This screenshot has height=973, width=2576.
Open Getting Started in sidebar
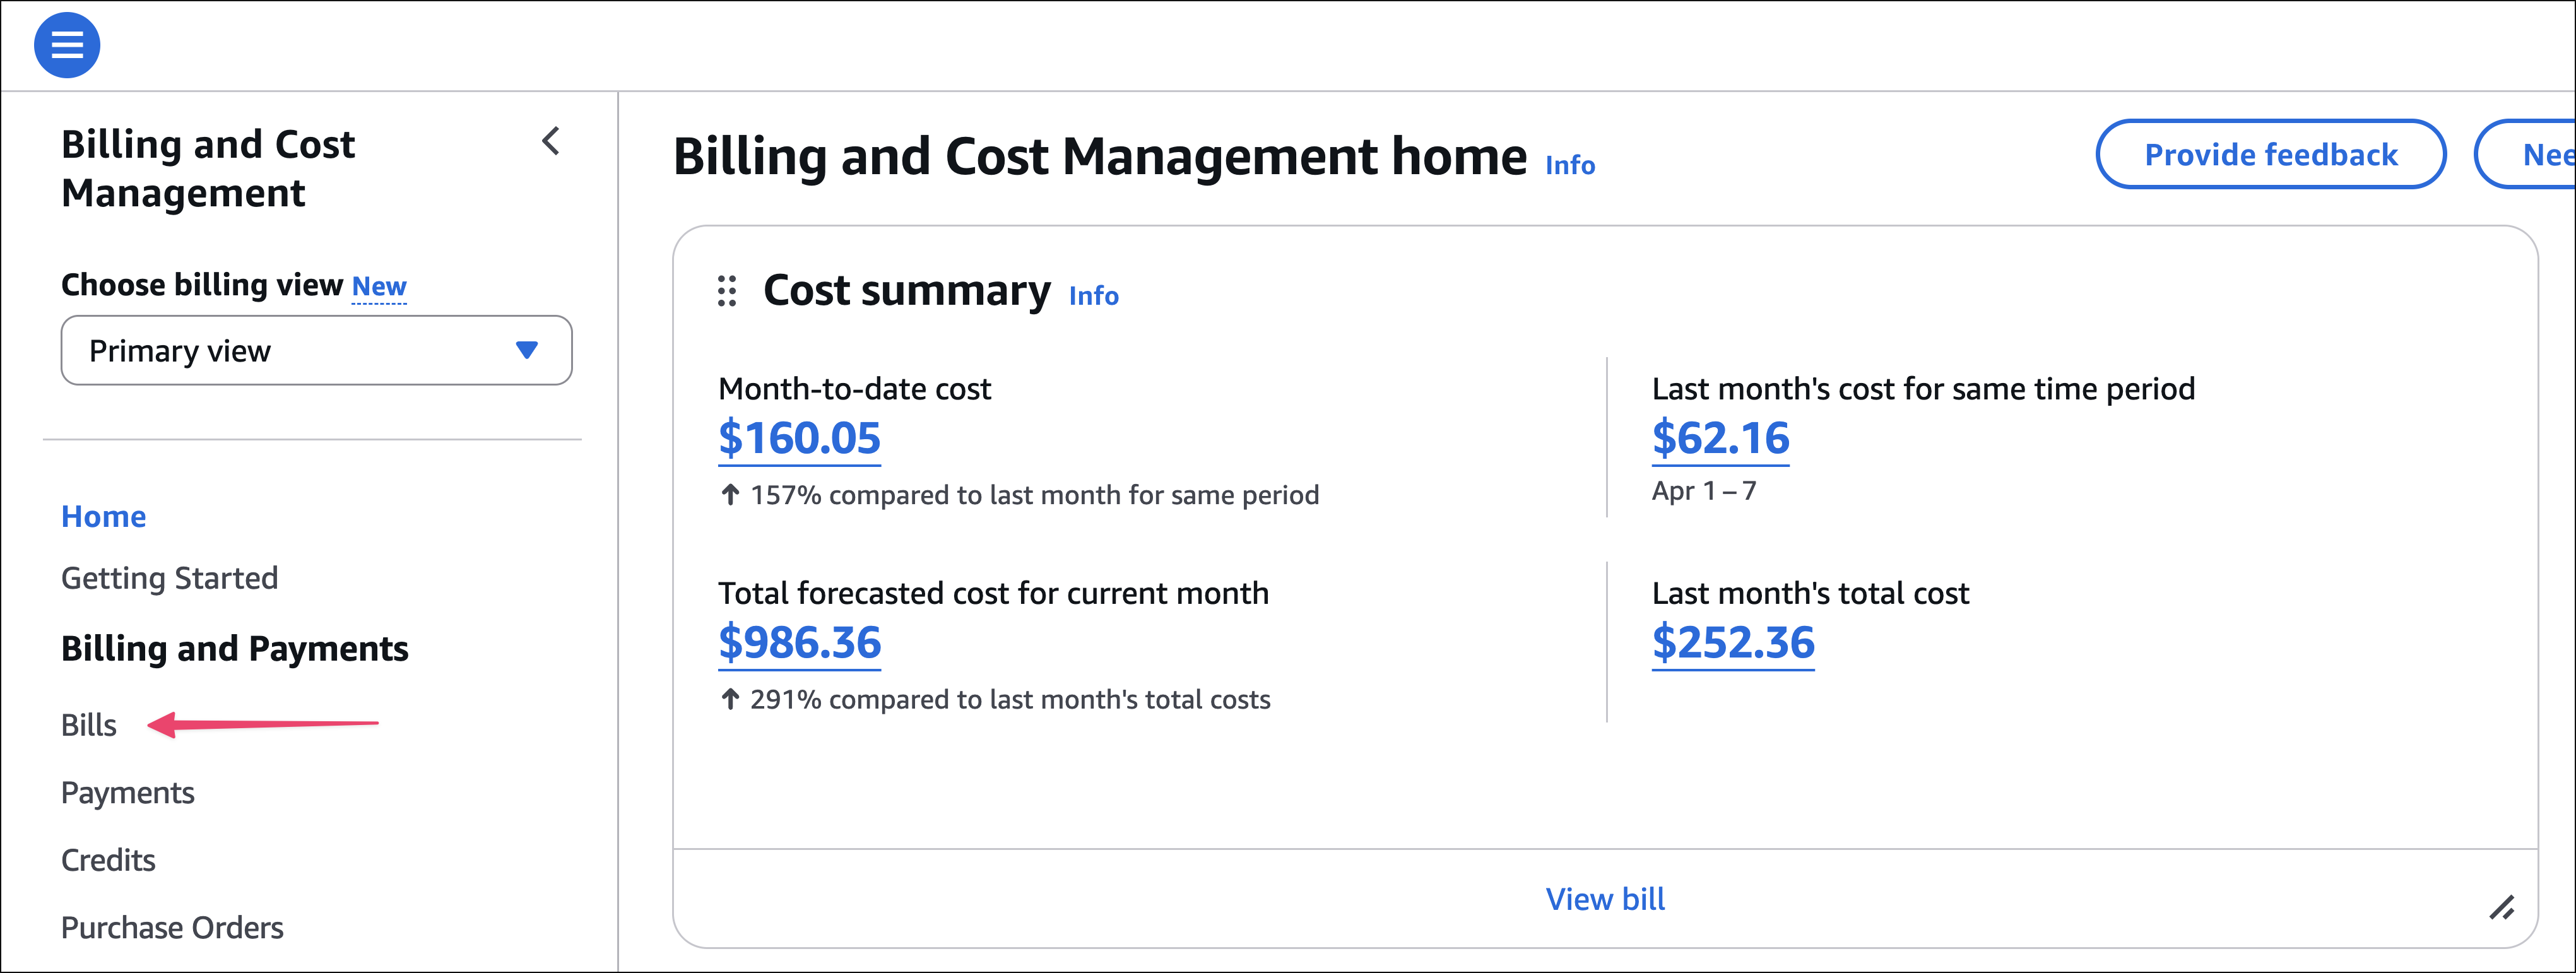point(169,578)
